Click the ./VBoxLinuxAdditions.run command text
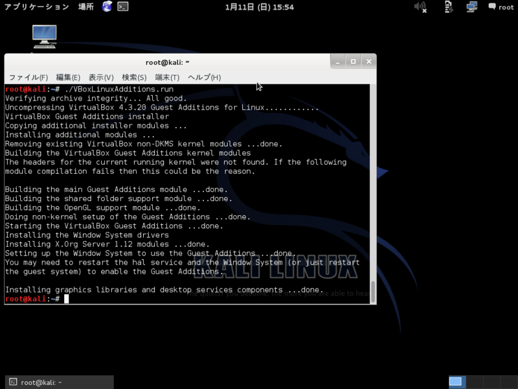Screen dimensions: 518x389 pos(119,89)
